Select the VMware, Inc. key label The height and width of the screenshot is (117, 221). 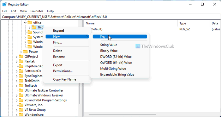[x=34, y=105]
